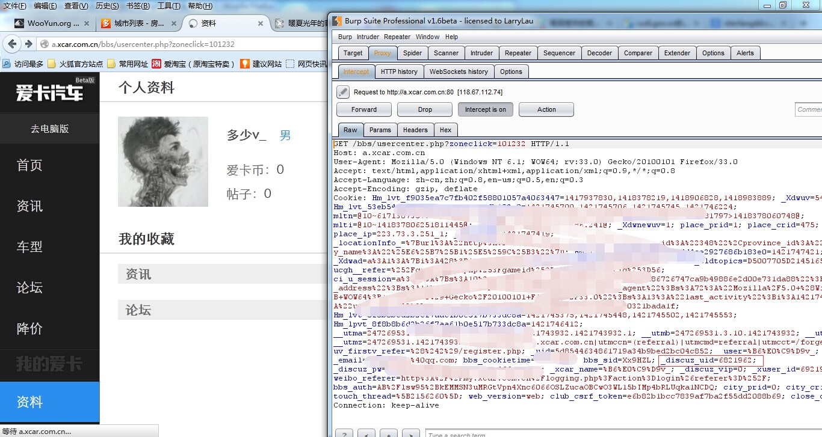Switch to the Target tab
The height and width of the screenshot is (437, 822).
[353, 53]
